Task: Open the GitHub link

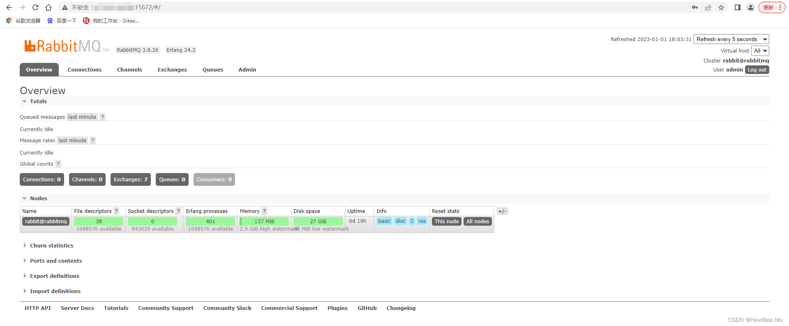Action: click(367, 308)
